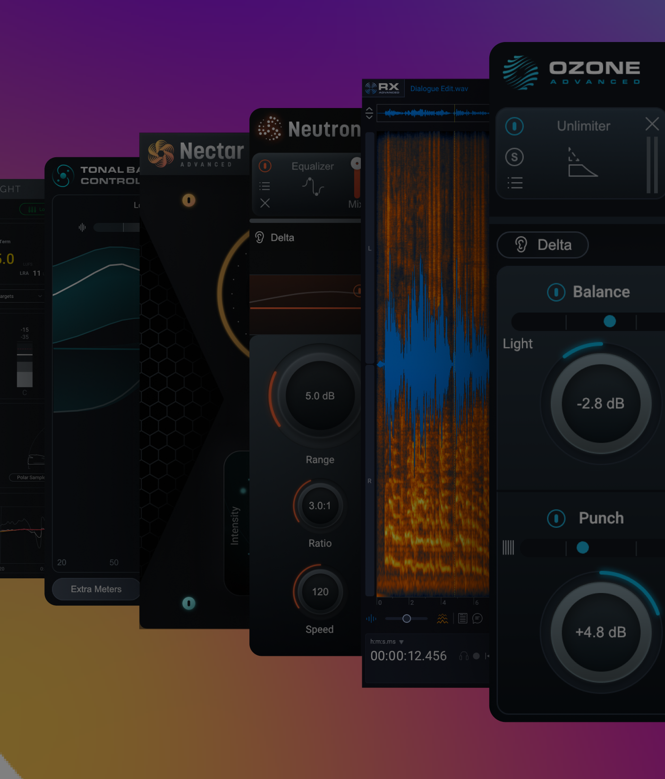
Task: Open the RX comments speech bubble icon
Action: (477, 618)
